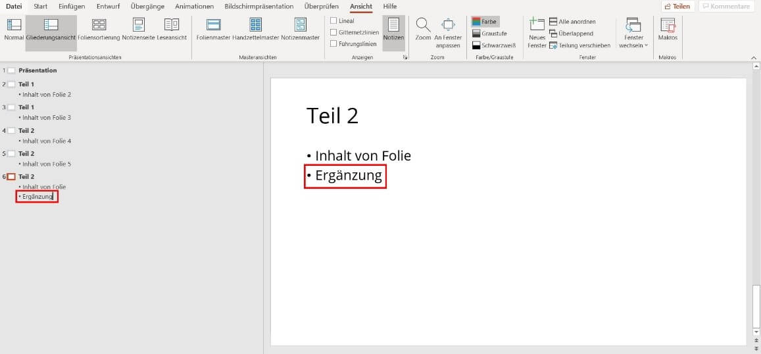Click Teilung verschieben
The width and height of the screenshot is (761, 354).
[x=579, y=45]
